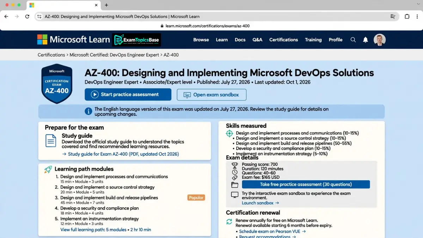423x238 pixels.
Task: Click the AZ-400 page title heading
Action: [x=229, y=73]
